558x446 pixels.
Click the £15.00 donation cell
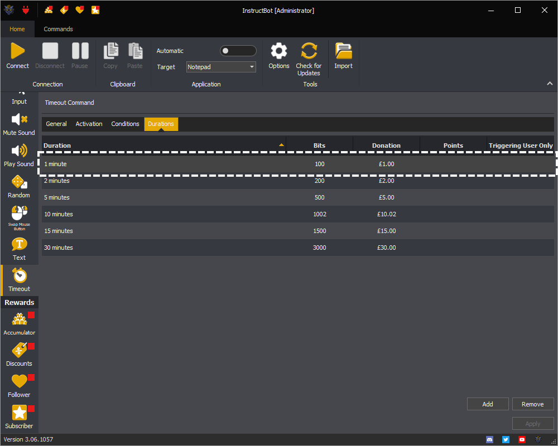coord(386,231)
